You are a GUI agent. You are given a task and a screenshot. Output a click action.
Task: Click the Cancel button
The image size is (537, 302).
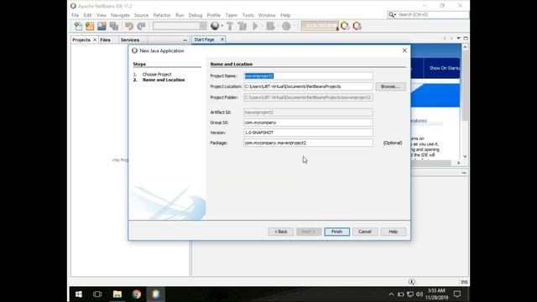[x=365, y=232]
